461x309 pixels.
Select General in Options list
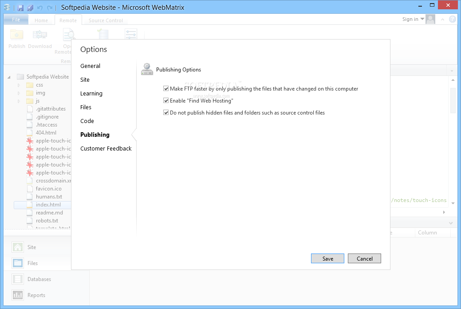(x=90, y=66)
